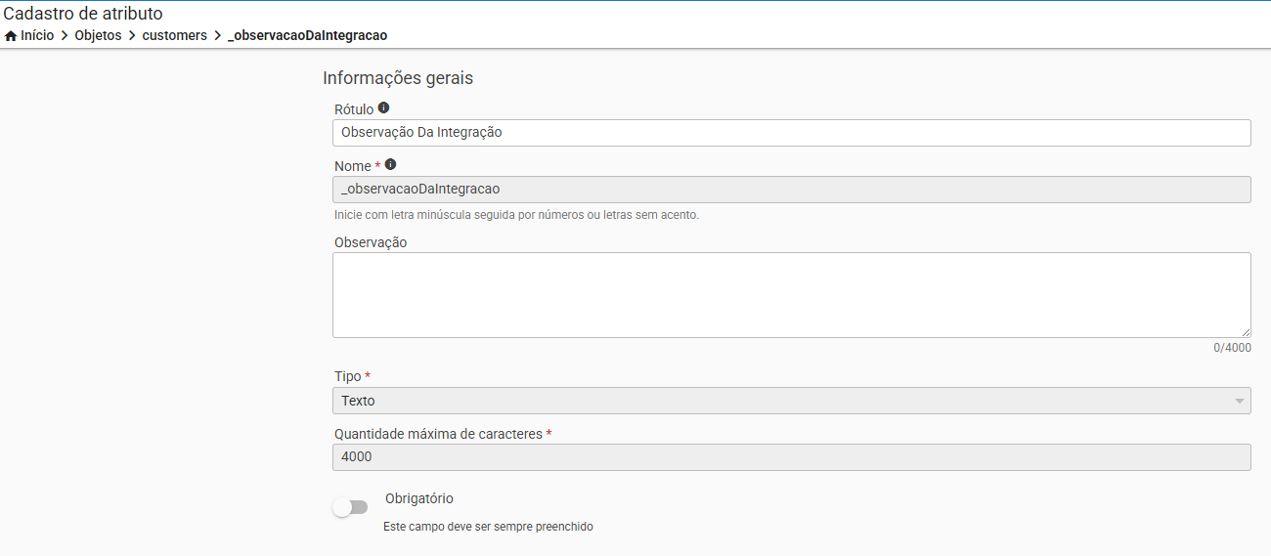This screenshot has height=556, width=1271.
Task: Click the Nome field with _observacaoDaIntegracao
Action: pos(791,190)
